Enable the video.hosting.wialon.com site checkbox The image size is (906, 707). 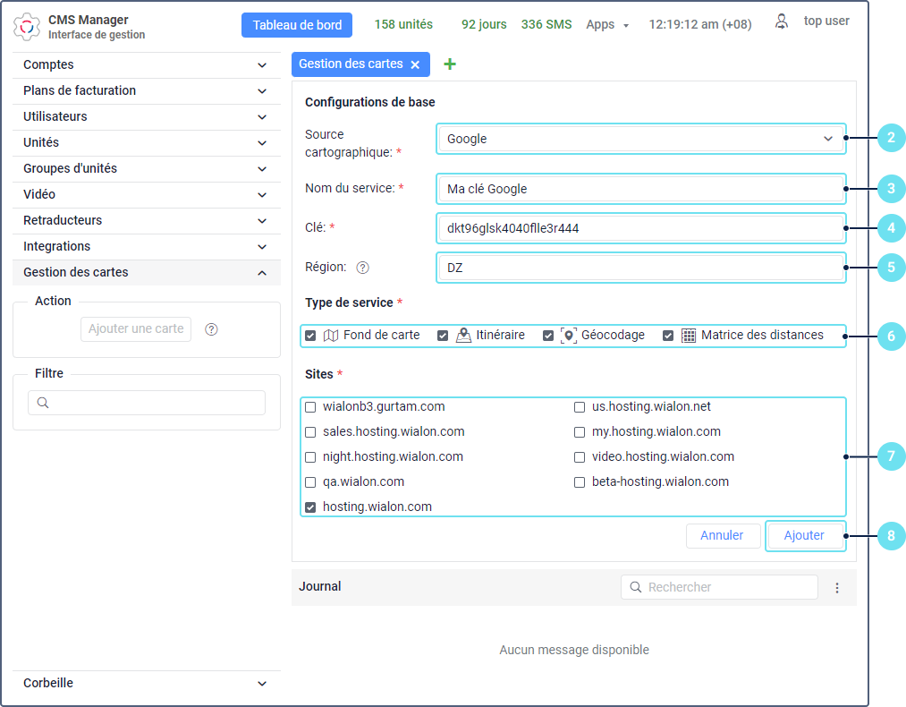pyautogui.click(x=580, y=457)
